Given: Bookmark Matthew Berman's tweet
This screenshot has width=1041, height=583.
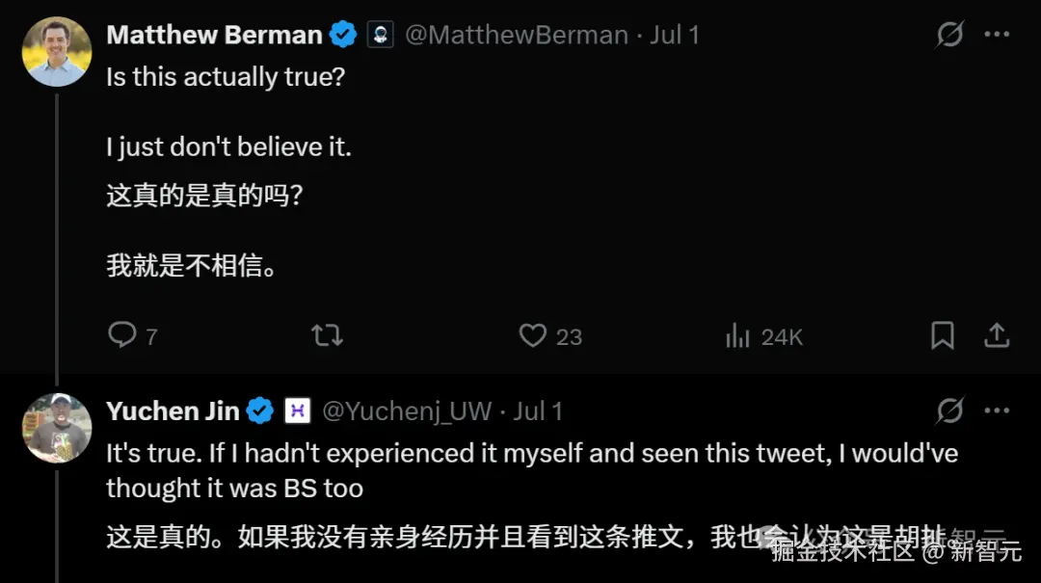Looking at the screenshot, I should point(942,335).
